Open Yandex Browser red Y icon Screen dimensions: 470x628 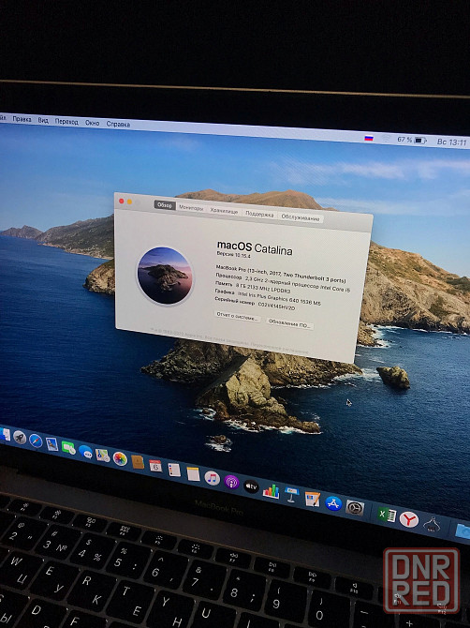[409, 519]
